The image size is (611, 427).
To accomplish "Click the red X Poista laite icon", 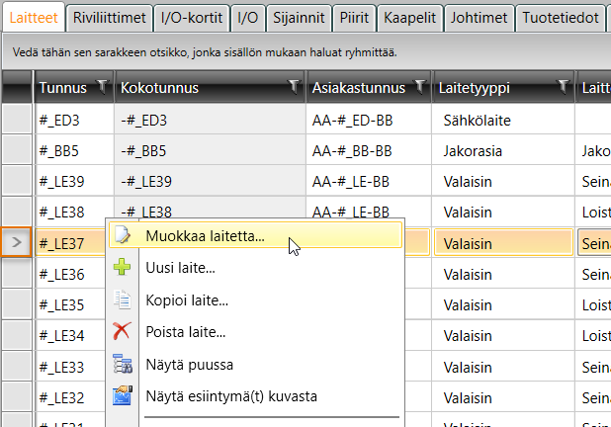I will (123, 332).
